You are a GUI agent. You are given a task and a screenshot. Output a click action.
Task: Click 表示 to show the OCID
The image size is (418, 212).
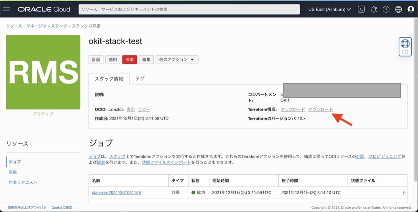point(130,110)
